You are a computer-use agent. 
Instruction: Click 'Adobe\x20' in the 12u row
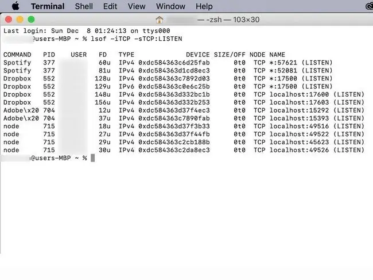click(x=21, y=110)
